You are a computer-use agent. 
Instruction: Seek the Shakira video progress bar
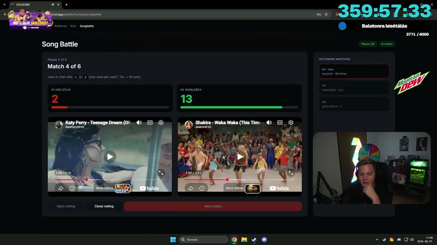(240, 180)
